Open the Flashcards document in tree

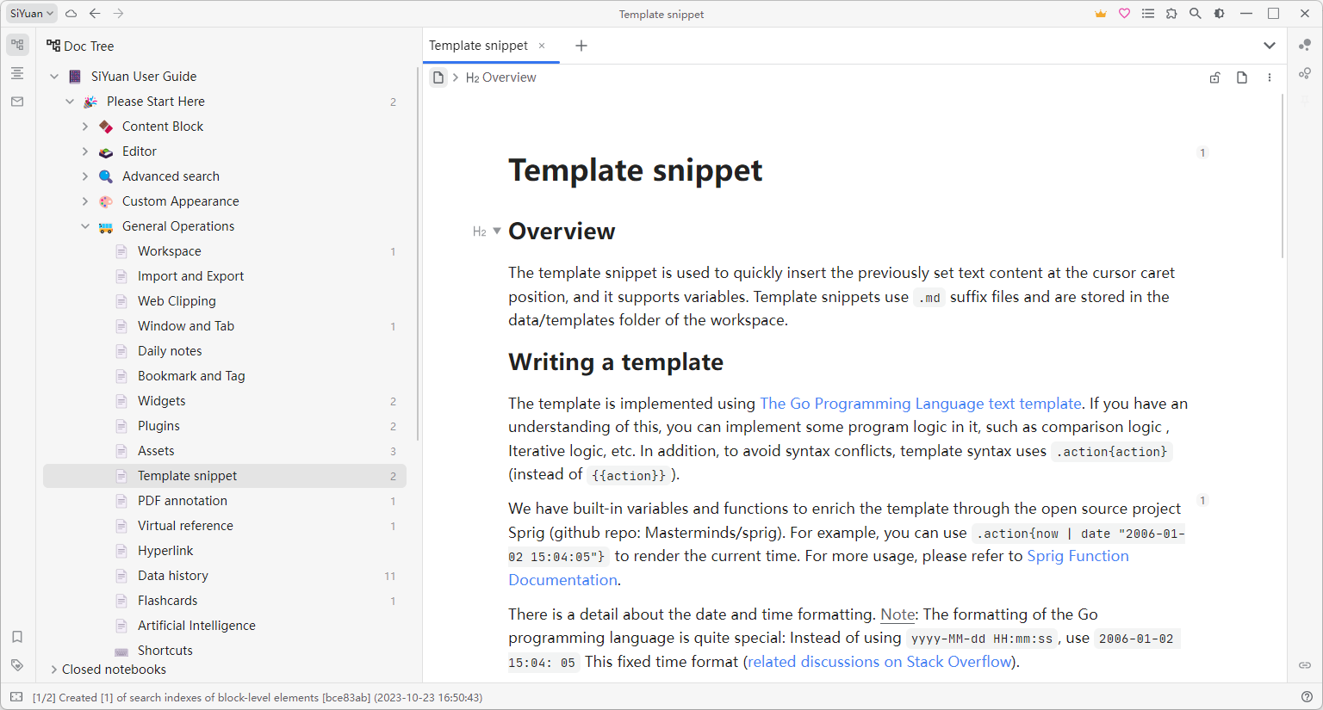[x=167, y=601]
